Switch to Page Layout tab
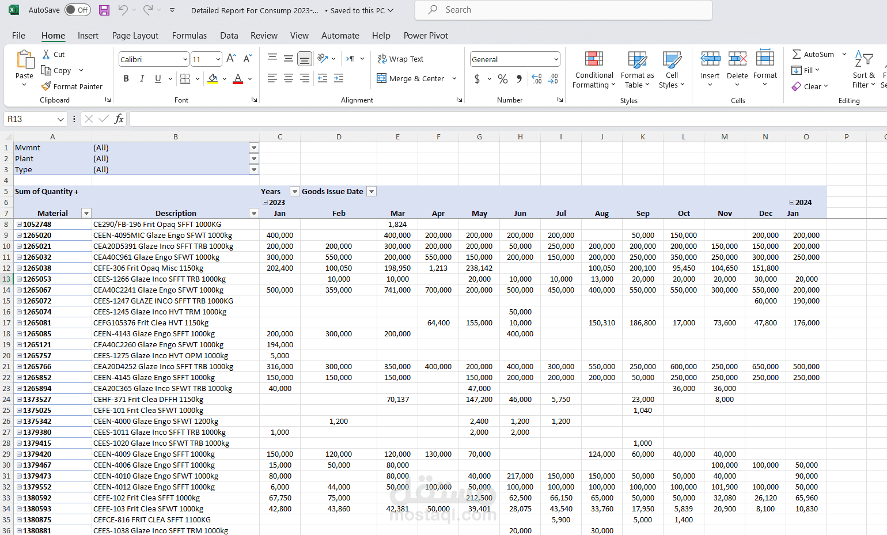The height and width of the screenshot is (535, 887). pos(135,35)
